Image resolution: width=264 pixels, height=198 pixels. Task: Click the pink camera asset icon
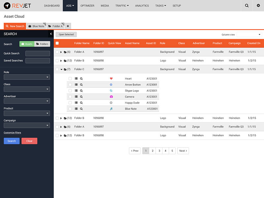[111, 97]
